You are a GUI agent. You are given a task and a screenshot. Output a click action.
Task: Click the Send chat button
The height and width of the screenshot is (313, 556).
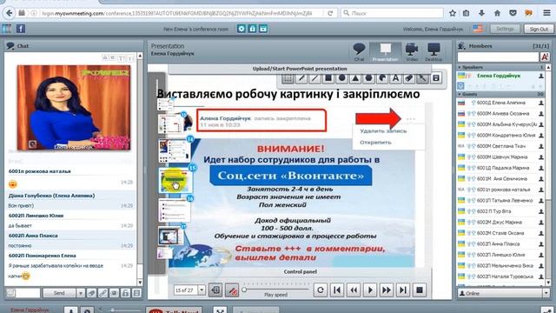pos(59,293)
